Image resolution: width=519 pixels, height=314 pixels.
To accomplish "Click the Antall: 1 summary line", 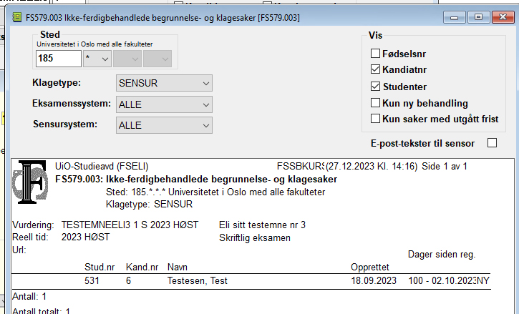I will [x=29, y=296].
